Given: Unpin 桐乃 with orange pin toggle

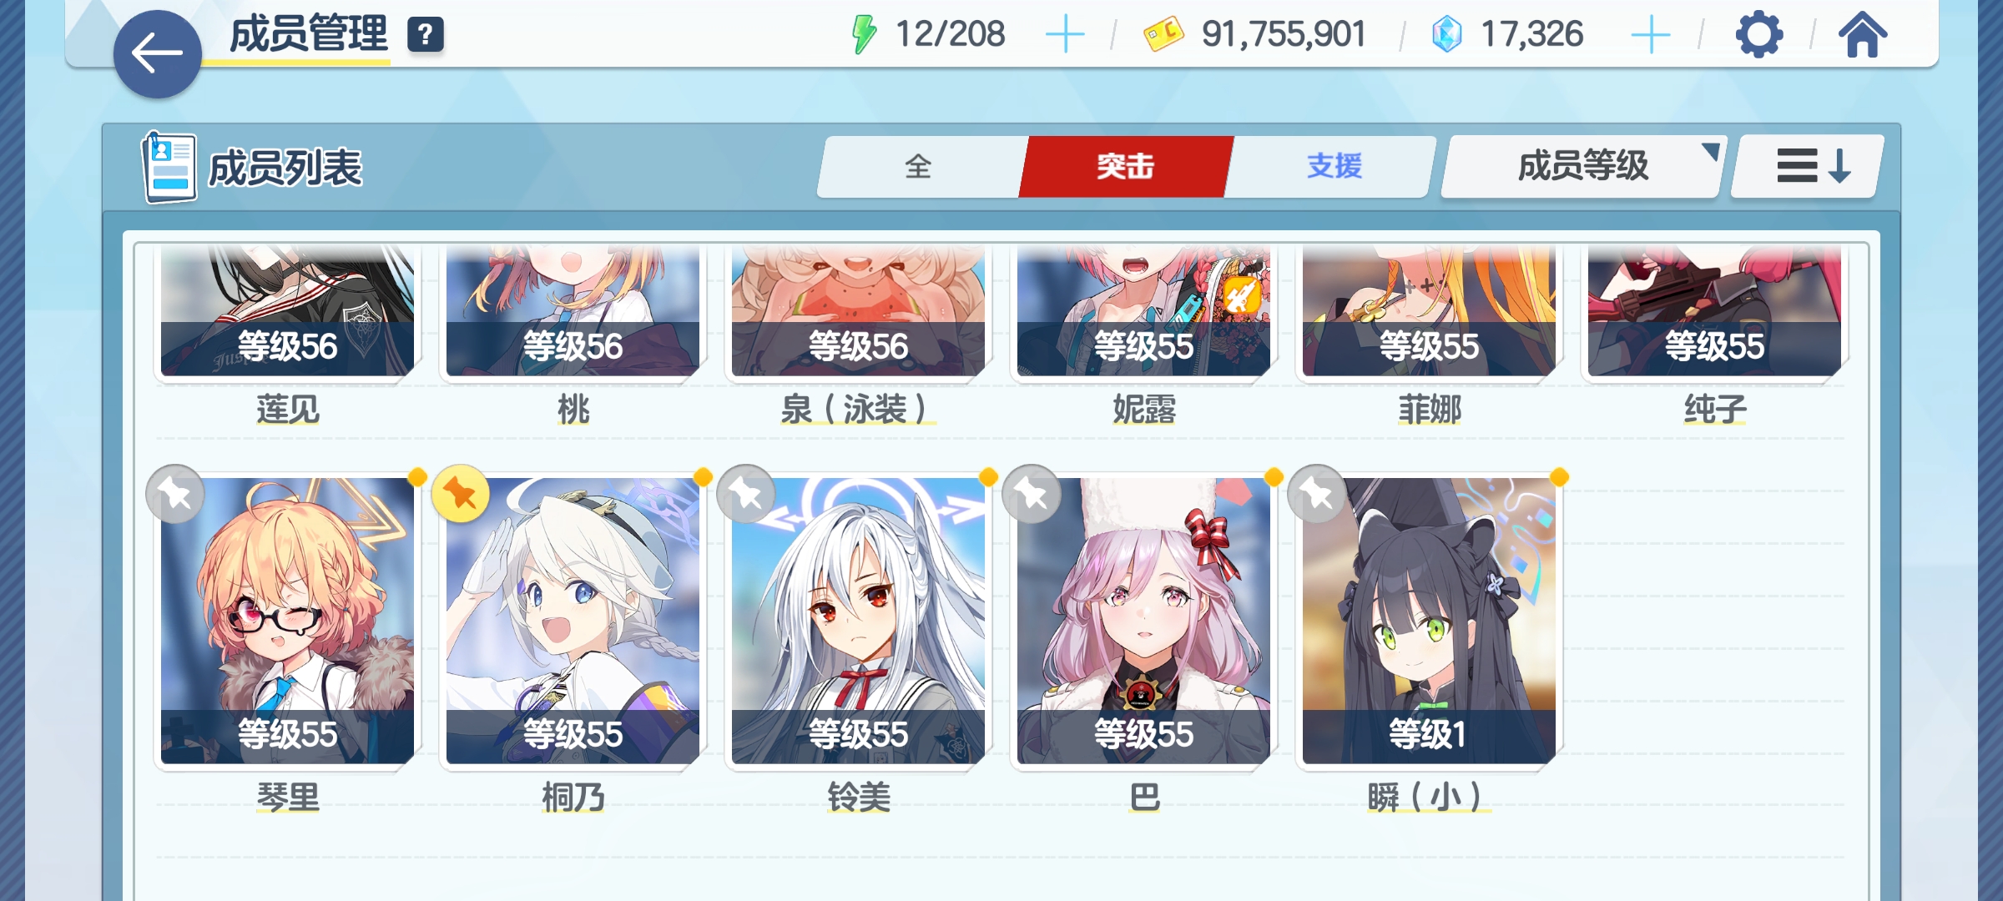Looking at the screenshot, I should pyautogui.click(x=461, y=495).
